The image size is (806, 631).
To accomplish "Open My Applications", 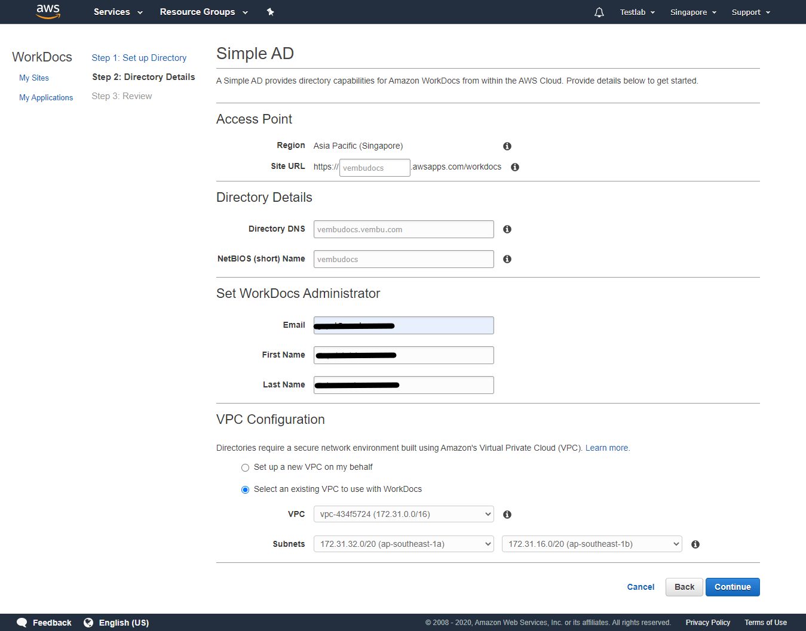I will tap(46, 97).
